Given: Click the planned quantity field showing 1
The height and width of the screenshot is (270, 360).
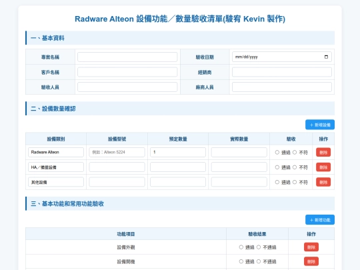Looking at the screenshot, I should pos(178,152).
